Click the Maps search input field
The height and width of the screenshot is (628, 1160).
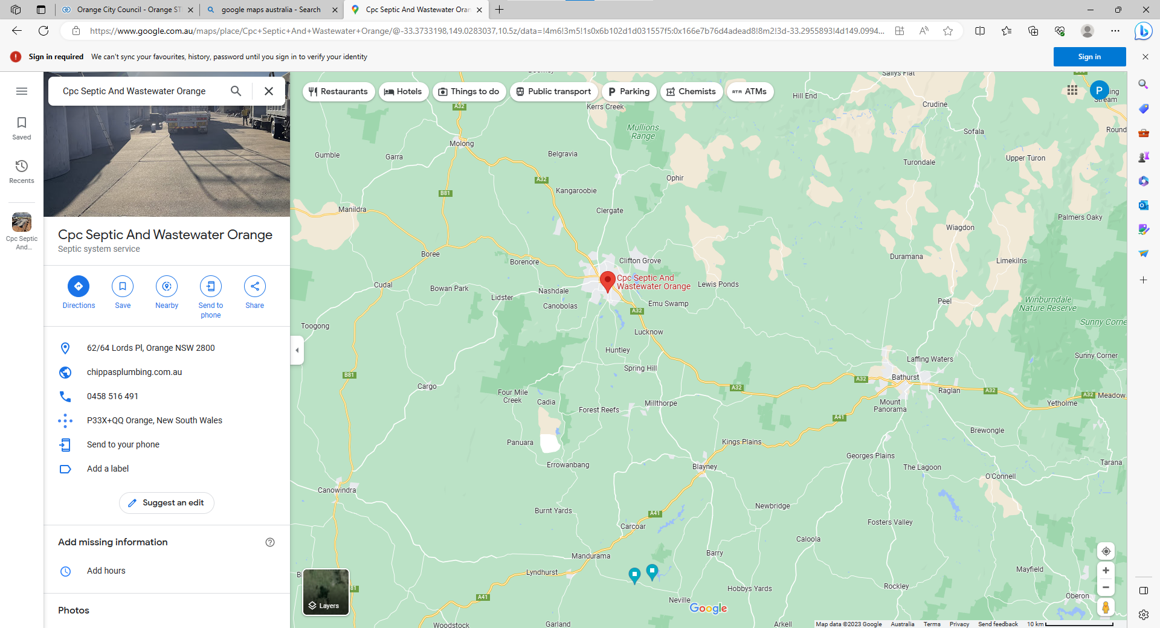(x=140, y=91)
